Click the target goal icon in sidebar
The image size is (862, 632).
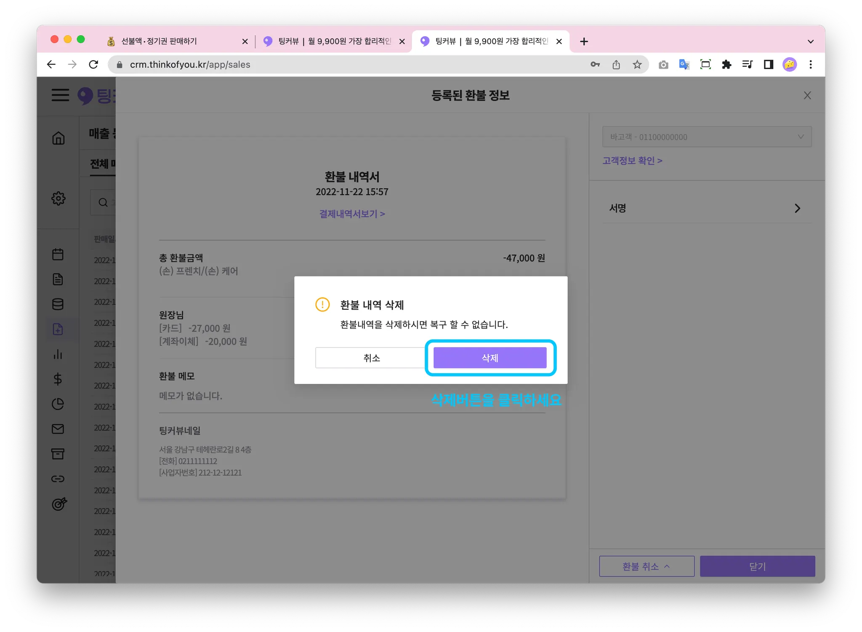(x=59, y=504)
